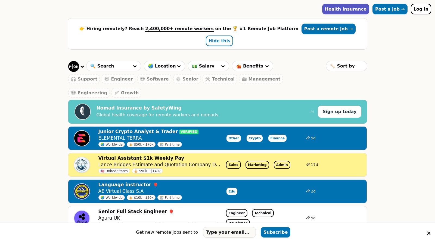This screenshot has width=435, height=244.
Task: Click the Aguru UK company logo
Action: click(82, 217)
